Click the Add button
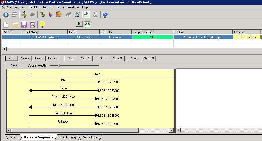The width and height of the screenshot is (262, 141). coord(12,58)
